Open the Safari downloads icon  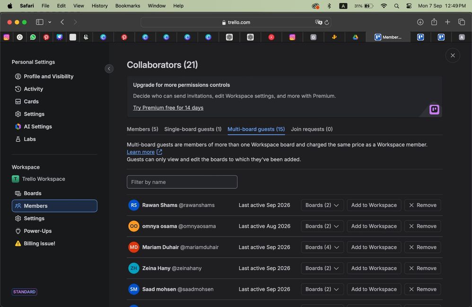(420, 22)
